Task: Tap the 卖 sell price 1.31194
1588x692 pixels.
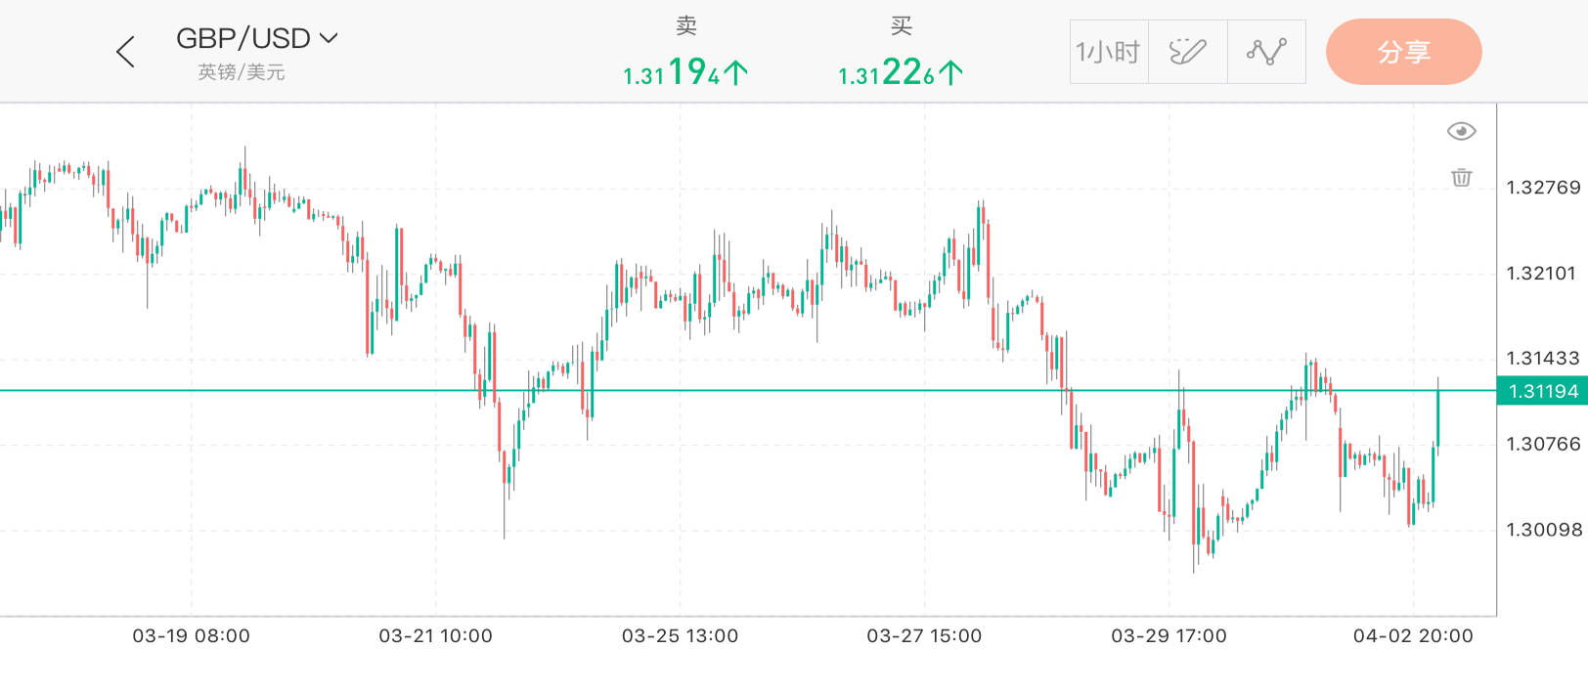Action: pos(685,72)
